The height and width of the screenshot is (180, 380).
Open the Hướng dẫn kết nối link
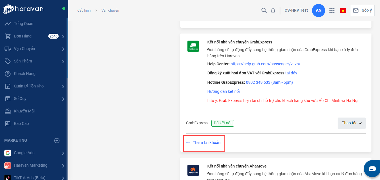pos(223,91)
